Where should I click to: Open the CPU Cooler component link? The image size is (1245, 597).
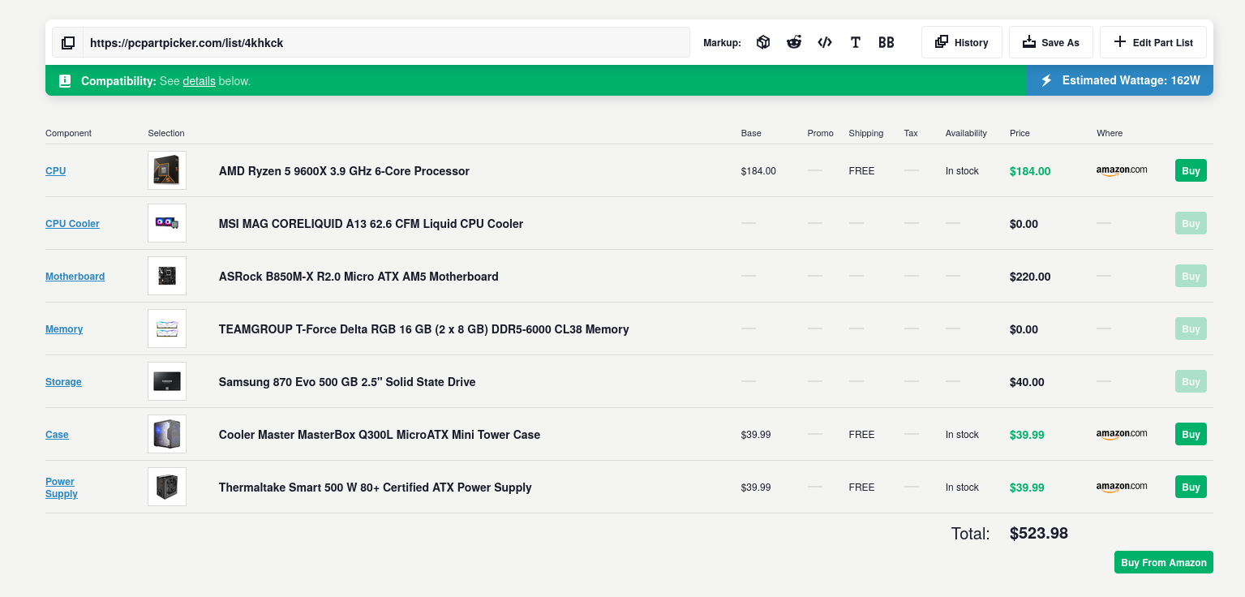[x=72, y=224]
